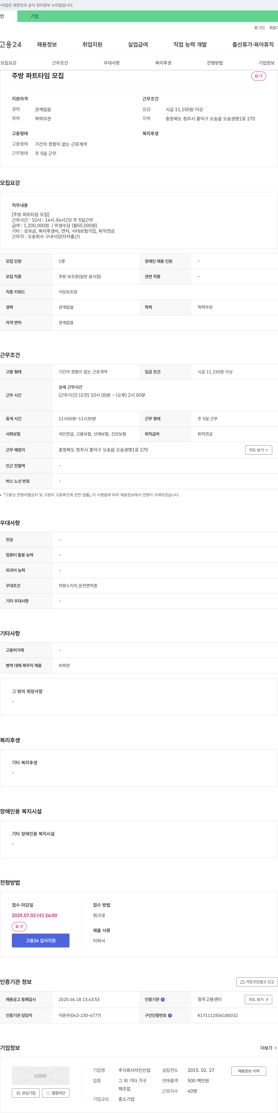Expand 지도 보기 for 근무 예정지
The width and height of the screenshot is (278, 1113).
click(259, 450)
